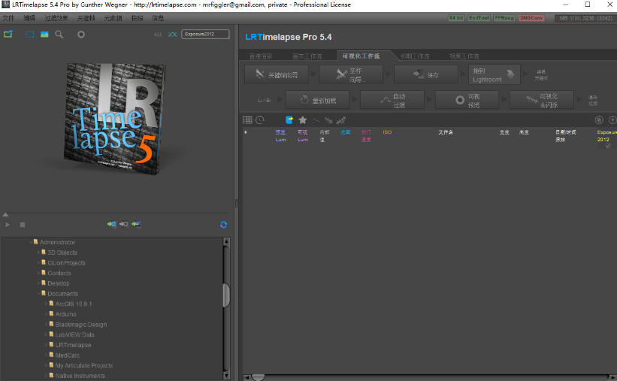617x381 pixels.
Task: Click the Exposure2012 input field
Action: coord(204,35)
